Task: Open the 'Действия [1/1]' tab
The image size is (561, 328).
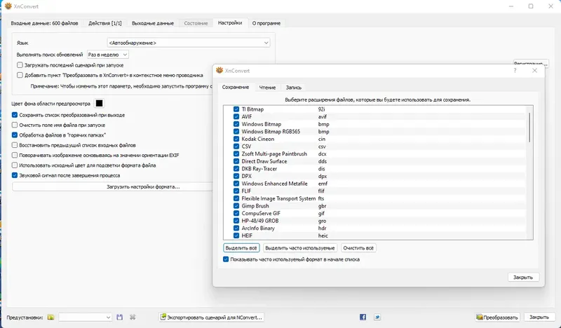Action: click(x=104, y=23)
